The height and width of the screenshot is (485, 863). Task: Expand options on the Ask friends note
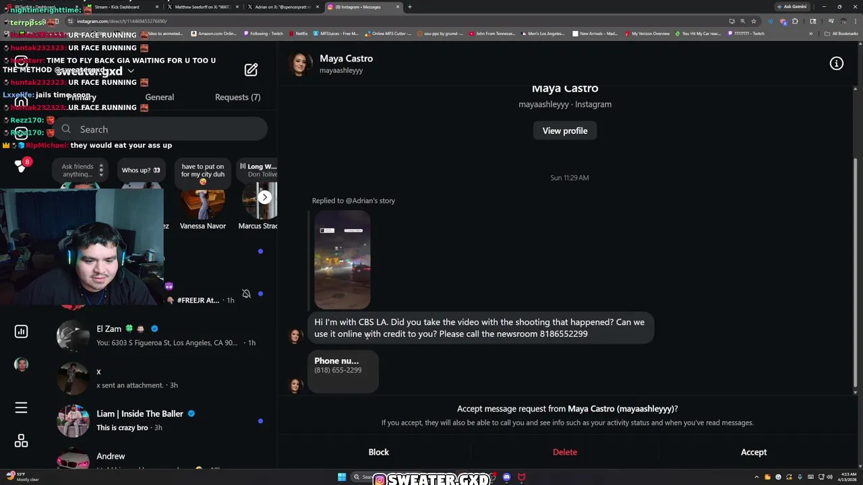[101, 170]
